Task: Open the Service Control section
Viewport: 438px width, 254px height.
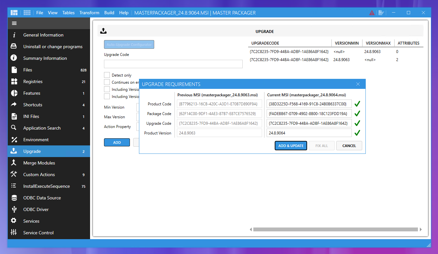Action: (49, 233)
